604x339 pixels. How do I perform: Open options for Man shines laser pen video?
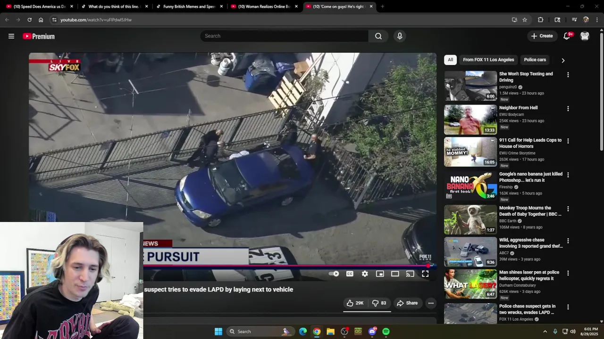pos(568,273)
